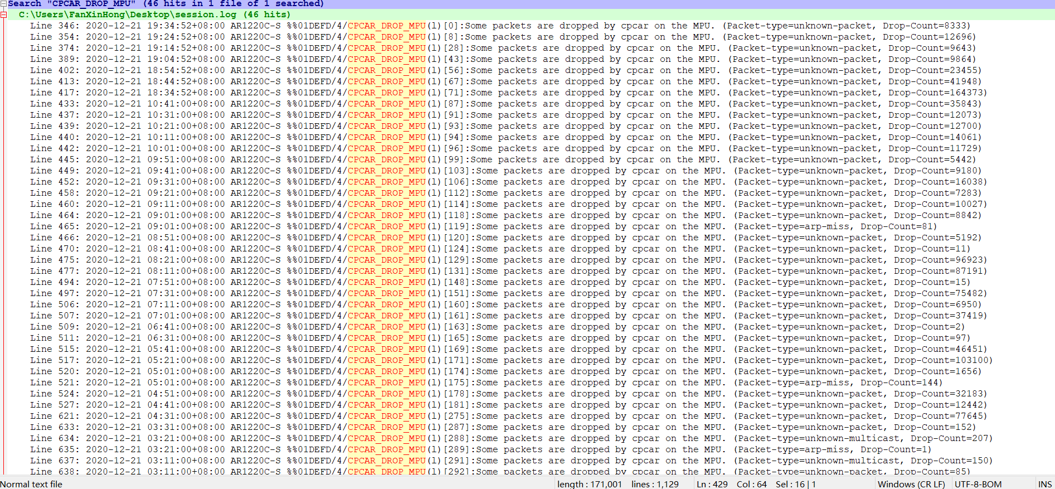This screenshot has width=1055, height=489.
Task: Click the "UTF-8-BOM" encoding indicator
Action: tap(978, 484)
